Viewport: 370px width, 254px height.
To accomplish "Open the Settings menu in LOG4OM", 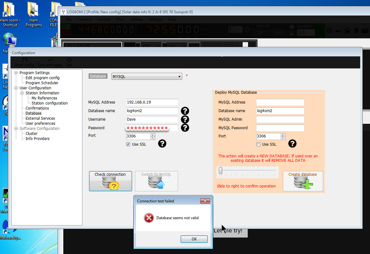I will (x=155, y=19).
